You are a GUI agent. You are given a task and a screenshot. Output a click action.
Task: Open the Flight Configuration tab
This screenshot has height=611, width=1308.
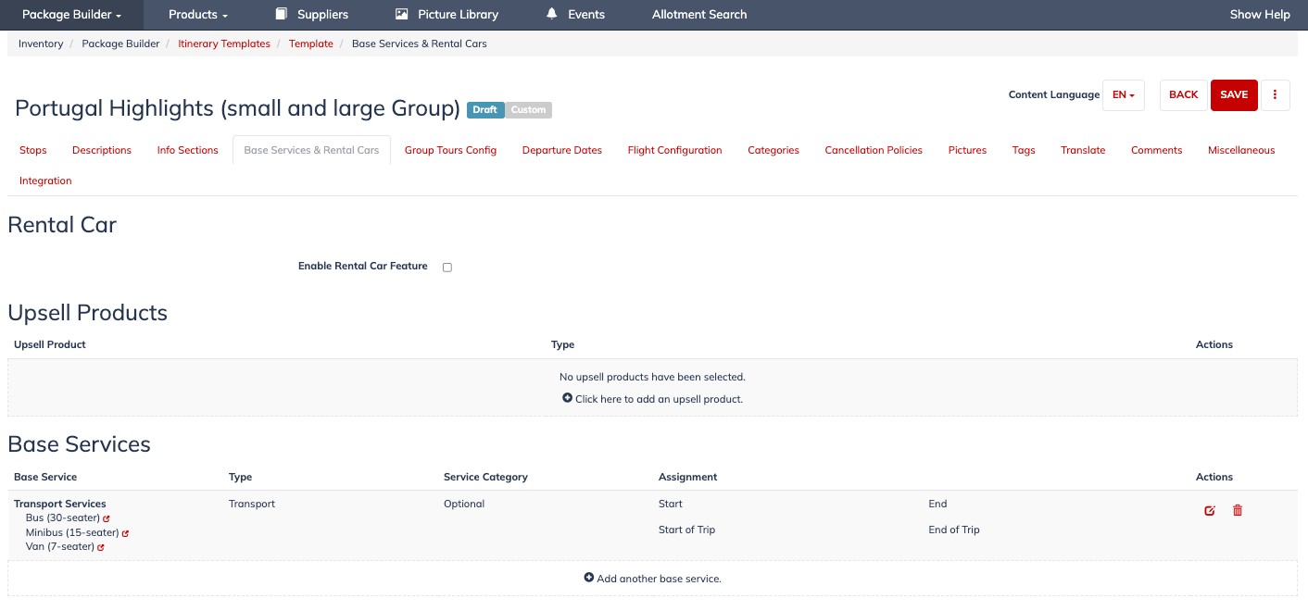pos(675,150)
